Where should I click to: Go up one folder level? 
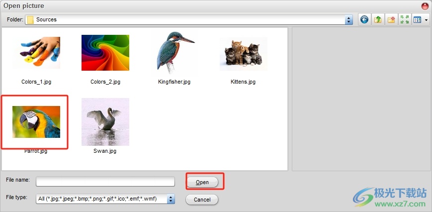pos(378,19)
